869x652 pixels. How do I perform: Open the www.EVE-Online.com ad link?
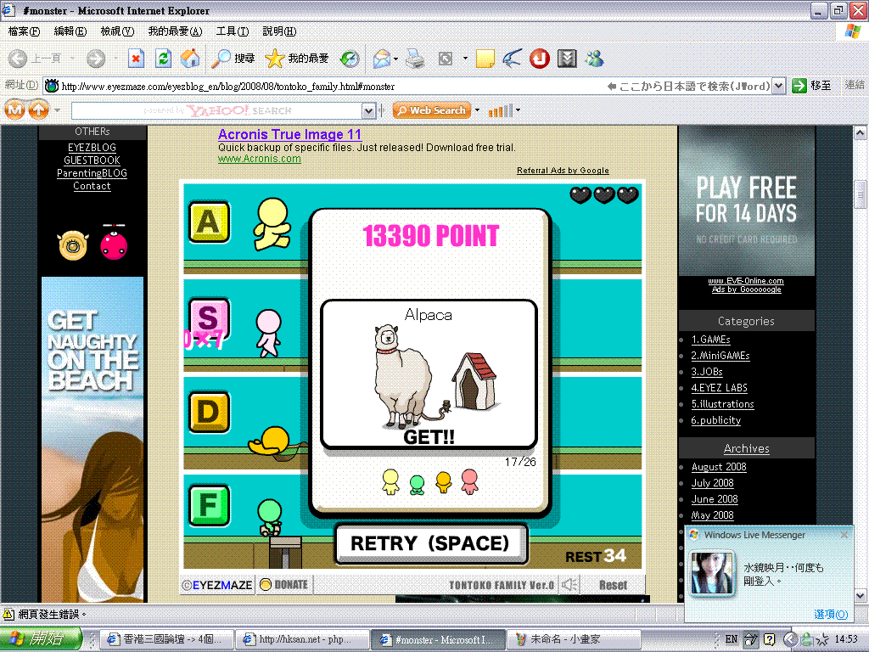tap(746, 280)
